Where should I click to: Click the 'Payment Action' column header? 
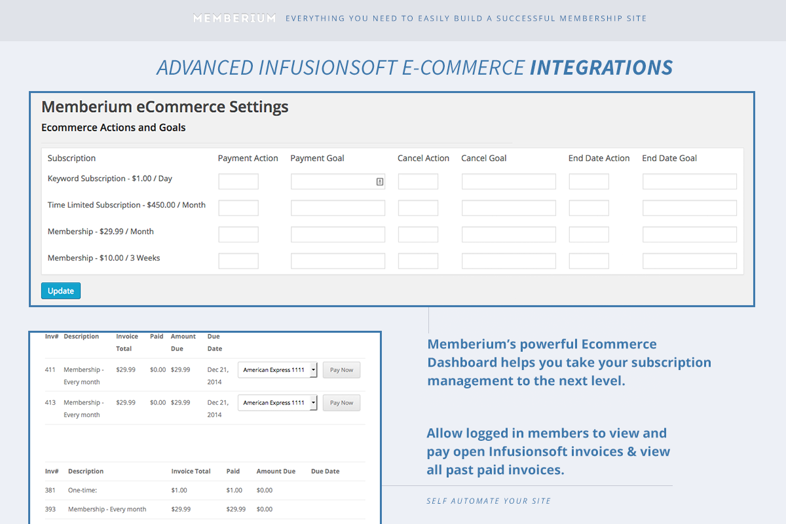[248, 158]
